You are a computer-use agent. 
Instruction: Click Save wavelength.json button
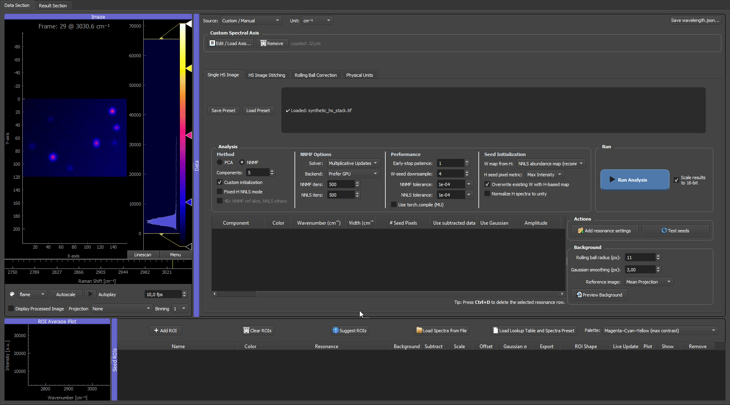pyautogui.click(x=695, y=20)
